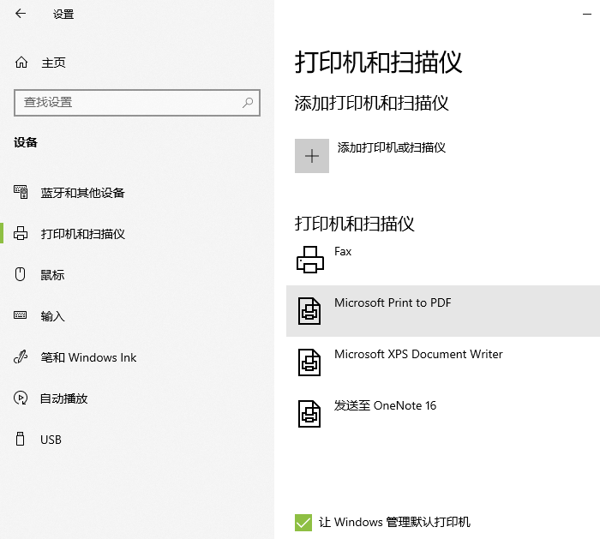600x539 pixels.
Task: Click 添加打印机或扫描仪 label
Action: pos(392,147)
